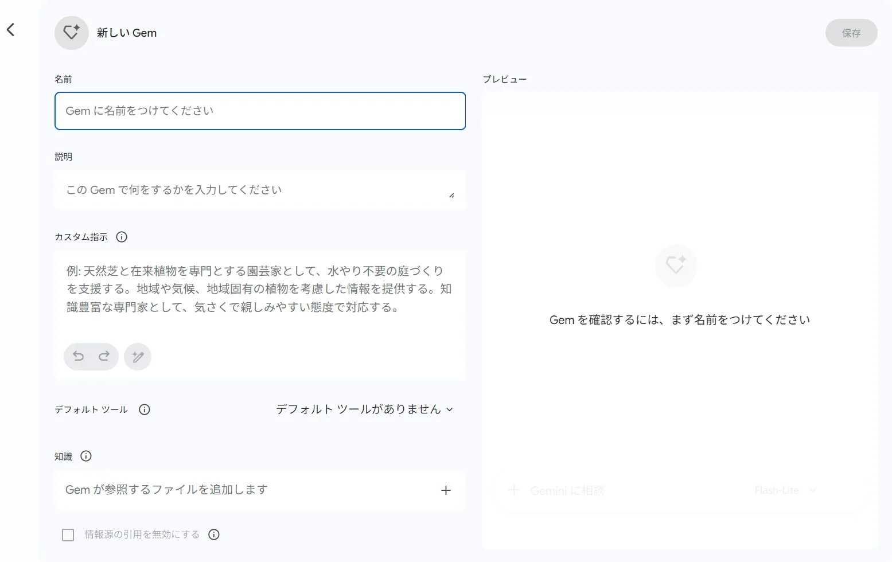
Task: Click the plus icon in preview chat box
Action: tap(514, 490)
